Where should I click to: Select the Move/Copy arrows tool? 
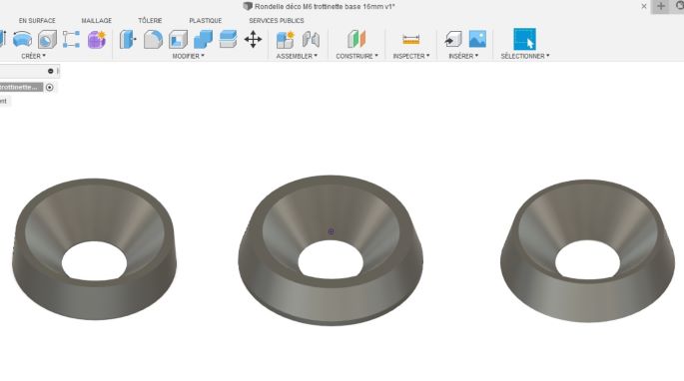click(x=253, y=39)
